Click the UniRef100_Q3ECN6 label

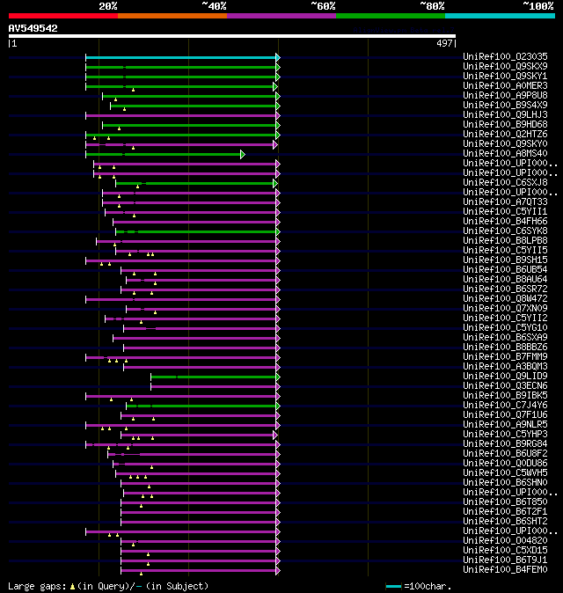(505, 385)
